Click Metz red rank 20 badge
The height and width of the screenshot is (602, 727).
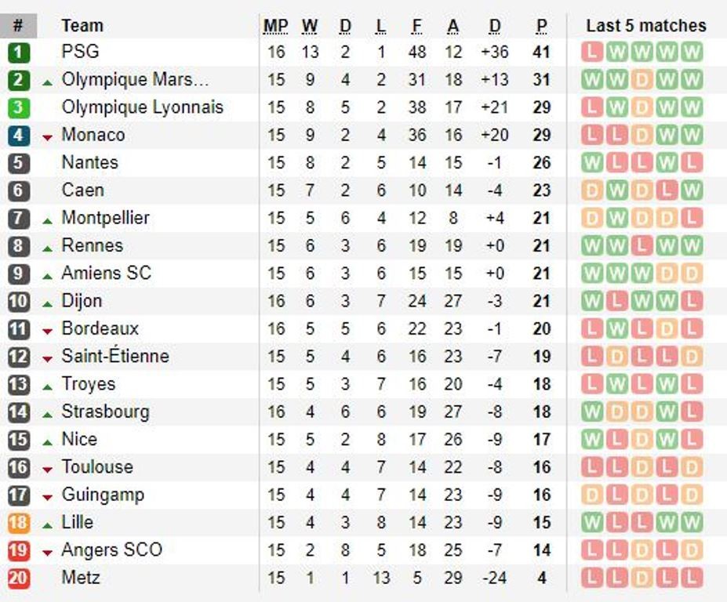click(19, 578)
